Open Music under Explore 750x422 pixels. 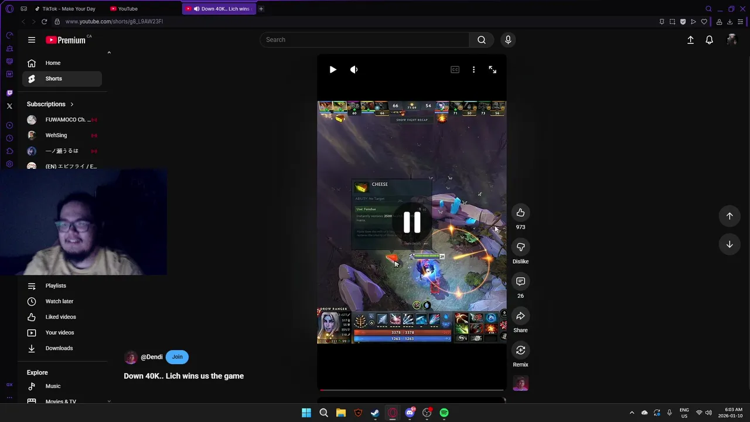[62, 386]
